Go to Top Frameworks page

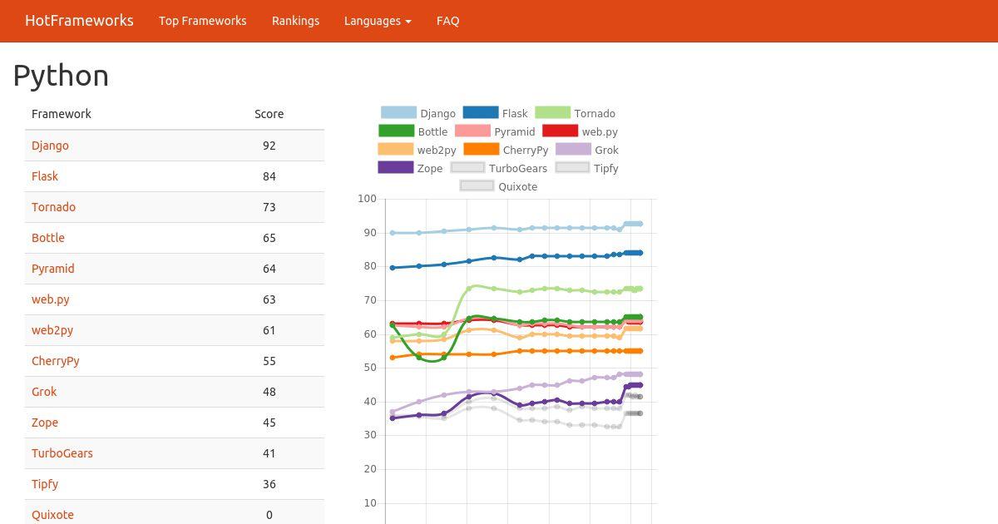tap(203, 21)
